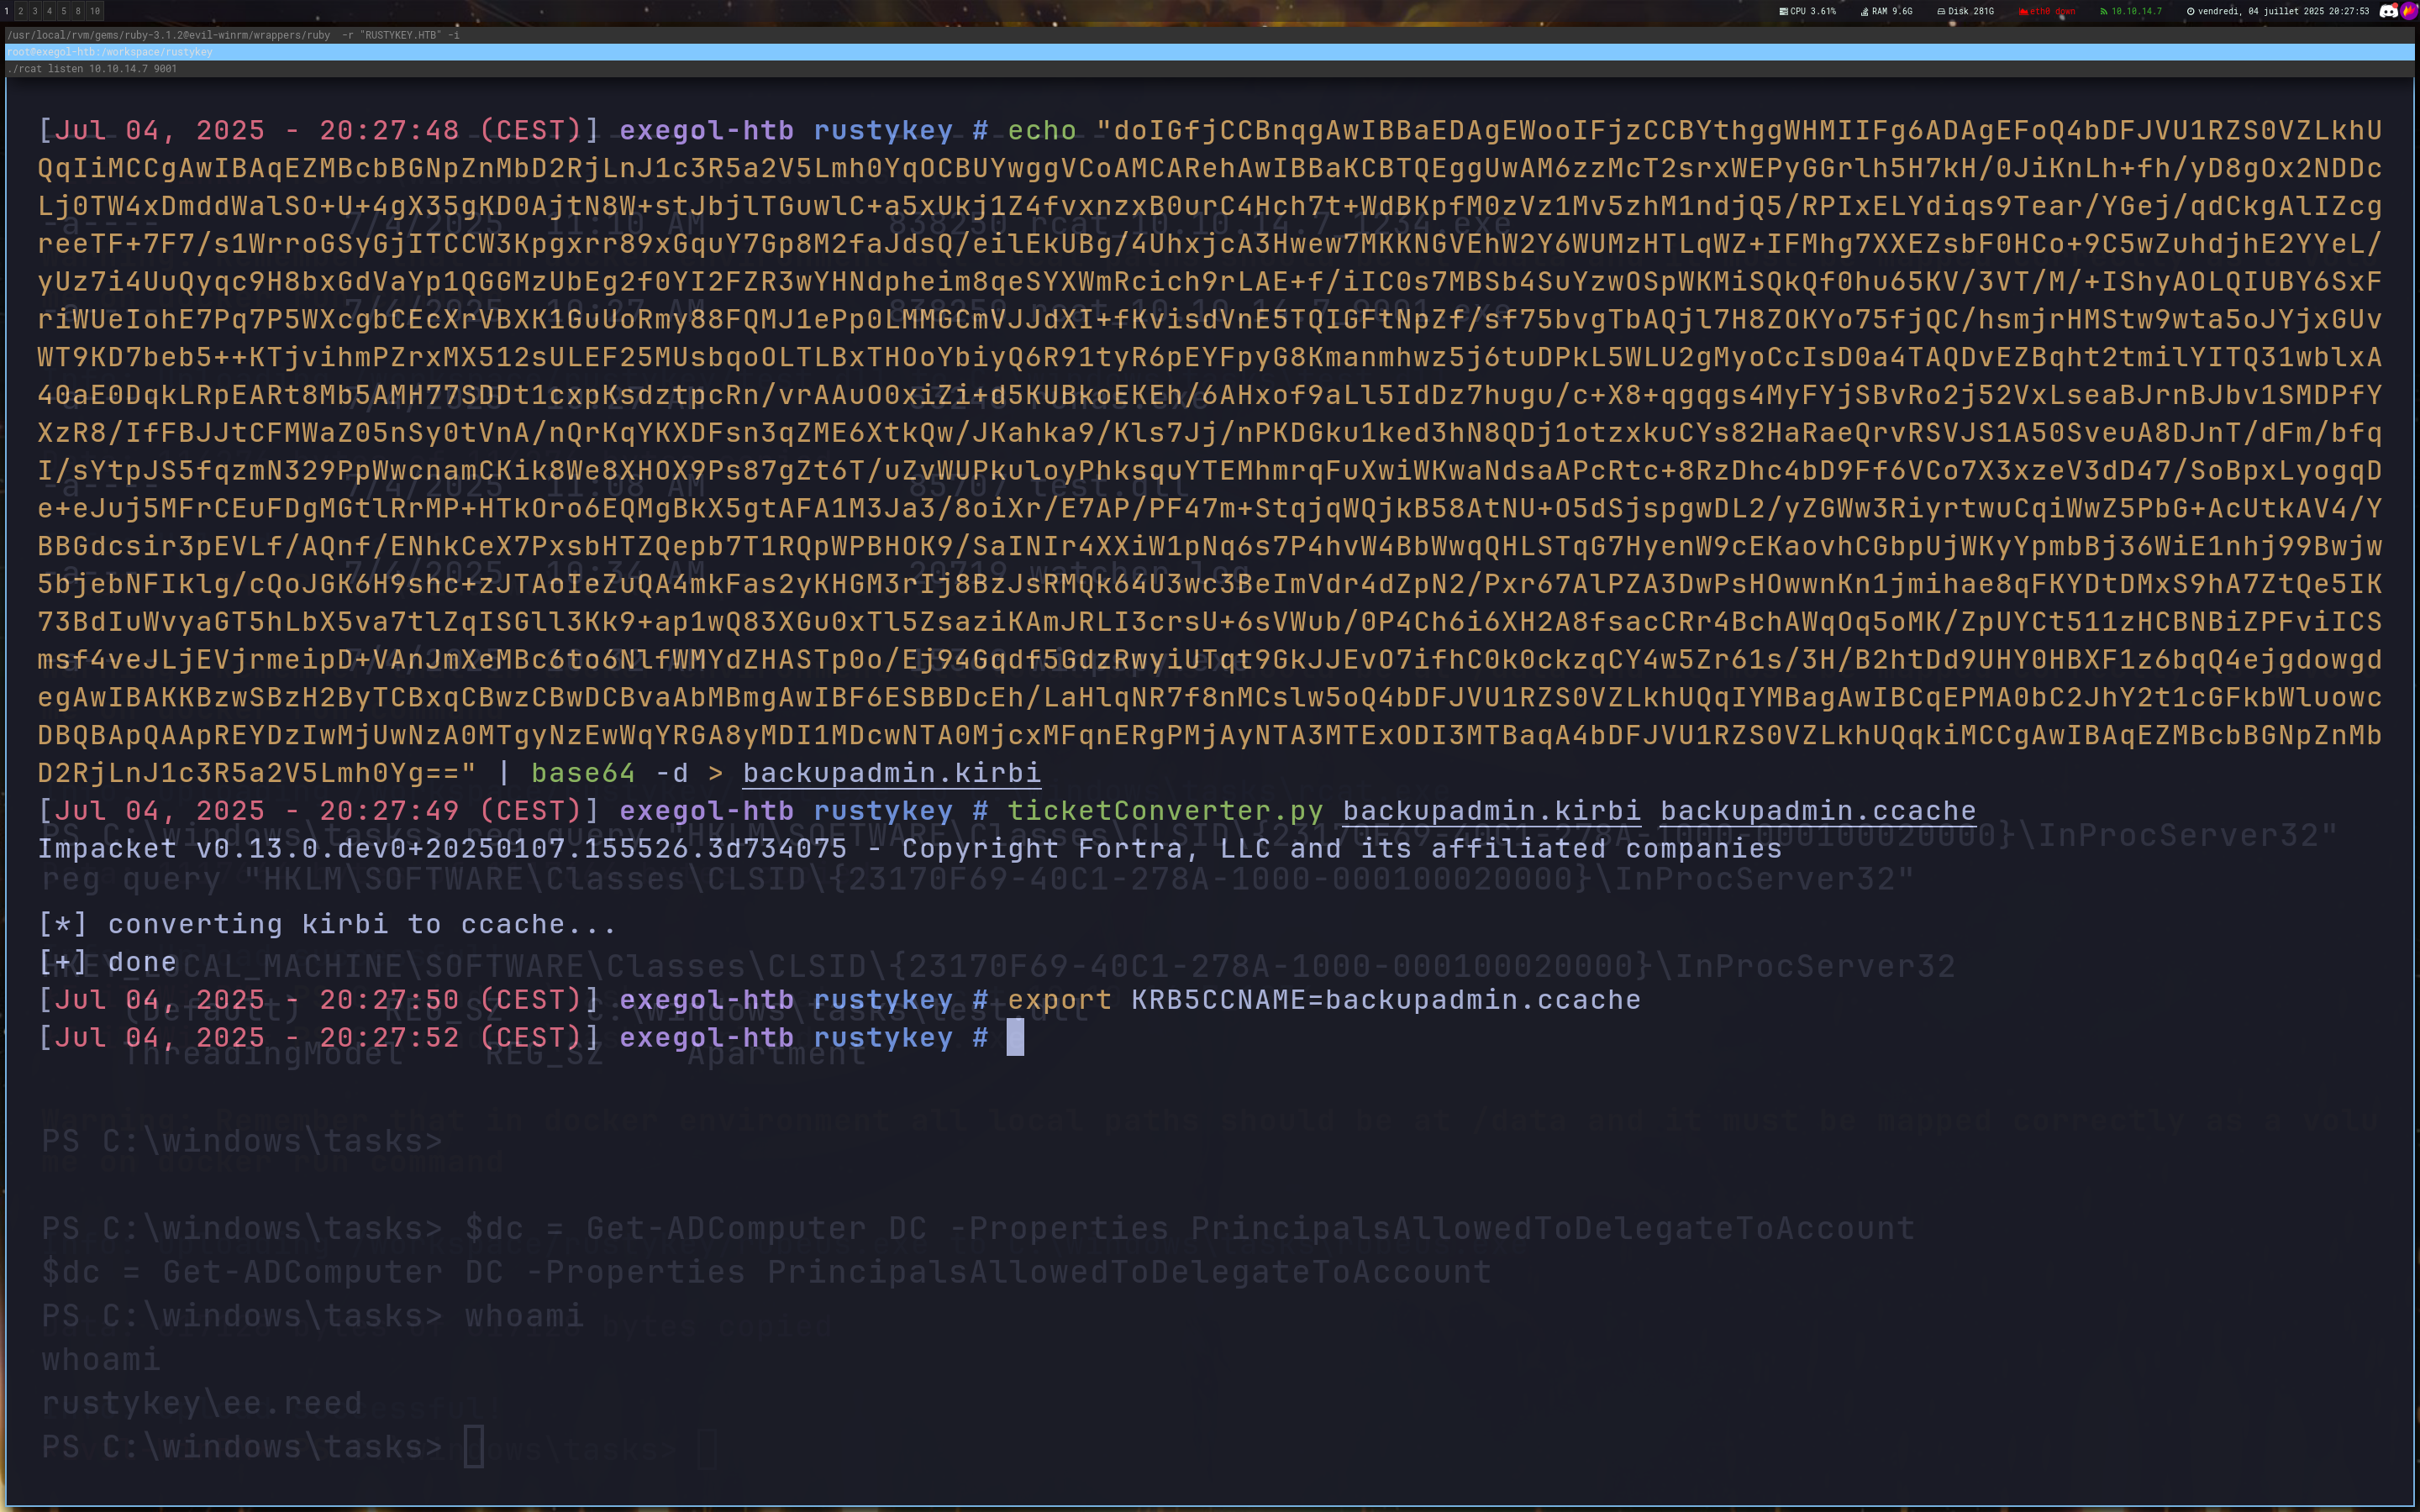Viewport: 2420px width, 1512px height.
Task: Click the export KRB5CCNAME command line
Action: (x=1324, y=1000)
